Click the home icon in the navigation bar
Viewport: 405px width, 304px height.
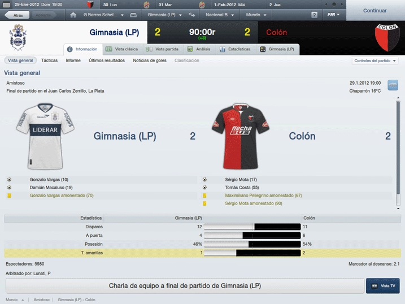click(73, 15)
